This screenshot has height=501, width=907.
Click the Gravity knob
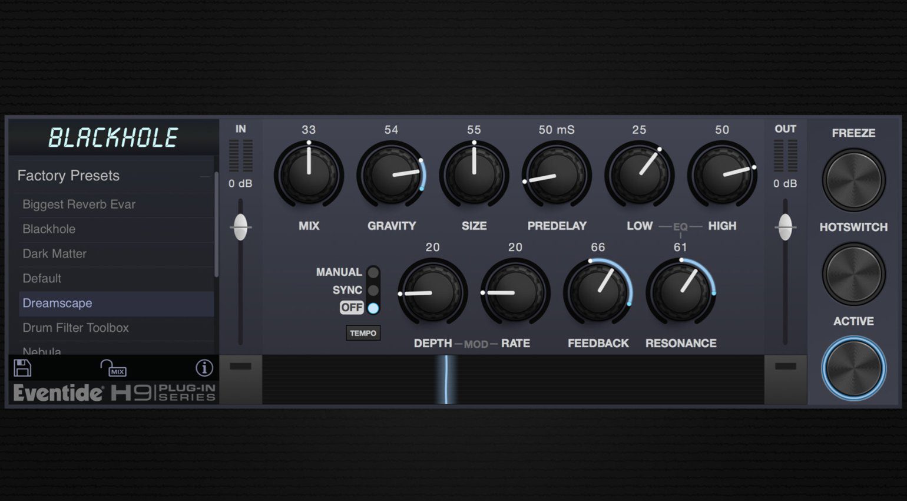point(391,175)
